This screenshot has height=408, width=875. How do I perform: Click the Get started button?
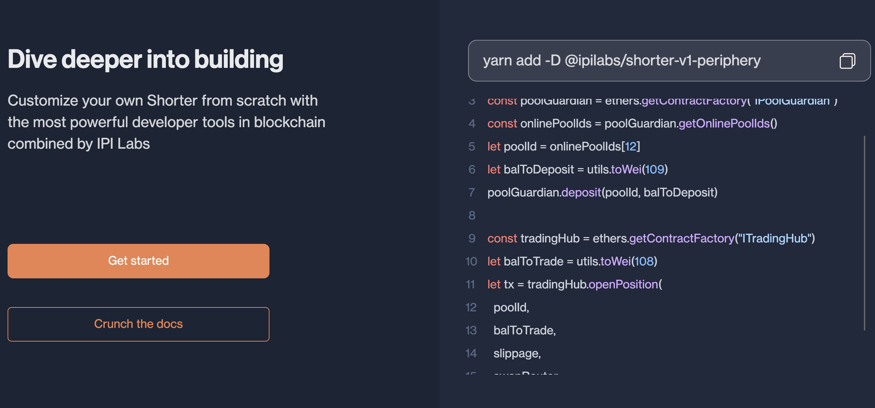click(139, 261)
